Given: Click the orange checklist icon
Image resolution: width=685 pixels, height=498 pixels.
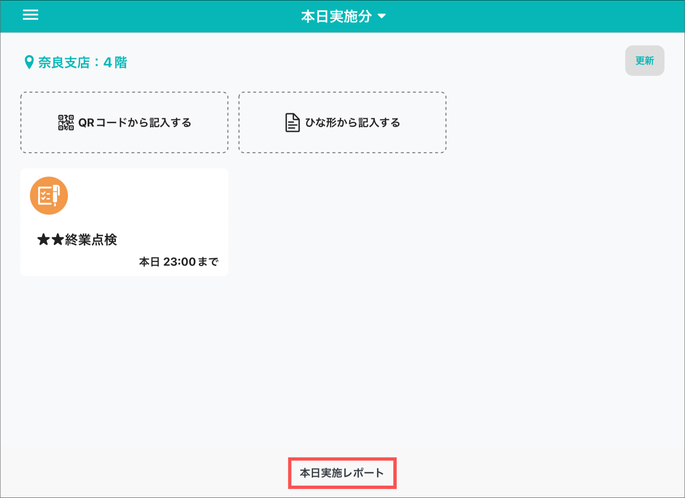Looking at the screenshot, I should pyautogui.click(x=49, y=196).
